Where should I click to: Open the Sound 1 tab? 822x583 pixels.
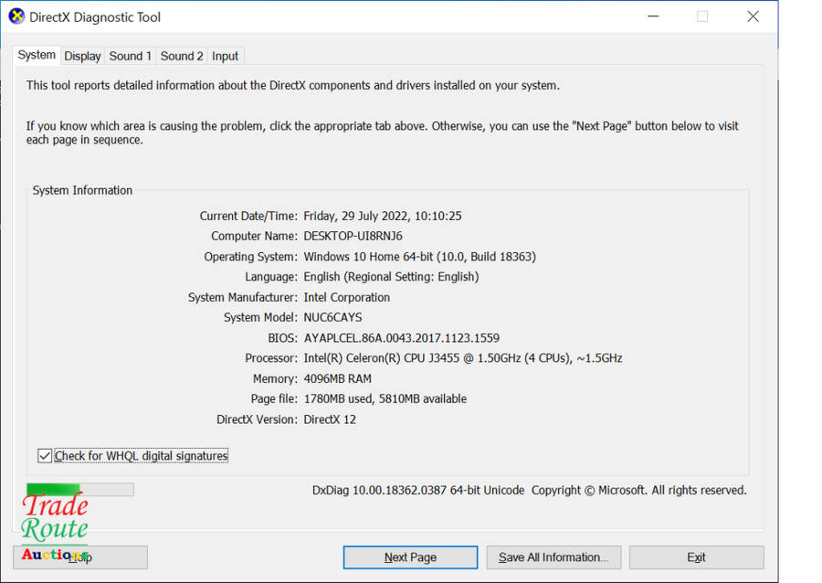131,56
